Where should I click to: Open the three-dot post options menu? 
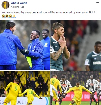97,3
